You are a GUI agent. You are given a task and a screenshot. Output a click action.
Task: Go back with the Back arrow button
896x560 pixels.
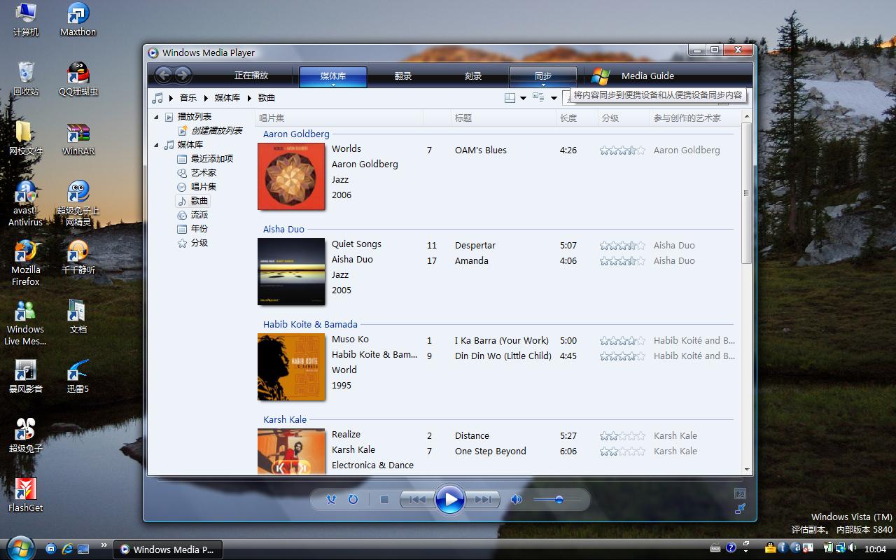click(163, 75)
